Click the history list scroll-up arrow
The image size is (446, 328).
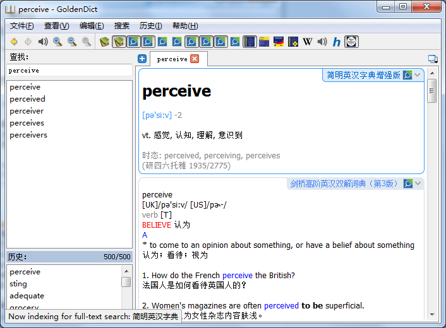[x=126, y=271]
